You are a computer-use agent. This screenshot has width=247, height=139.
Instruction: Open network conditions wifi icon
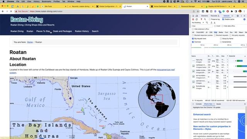[207, 23]
